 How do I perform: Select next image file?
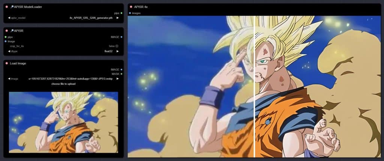[117, 79]
